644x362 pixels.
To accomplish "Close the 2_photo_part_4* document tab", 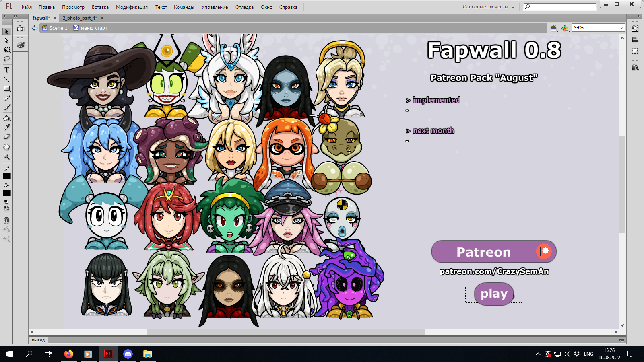I will click(102, 18).
